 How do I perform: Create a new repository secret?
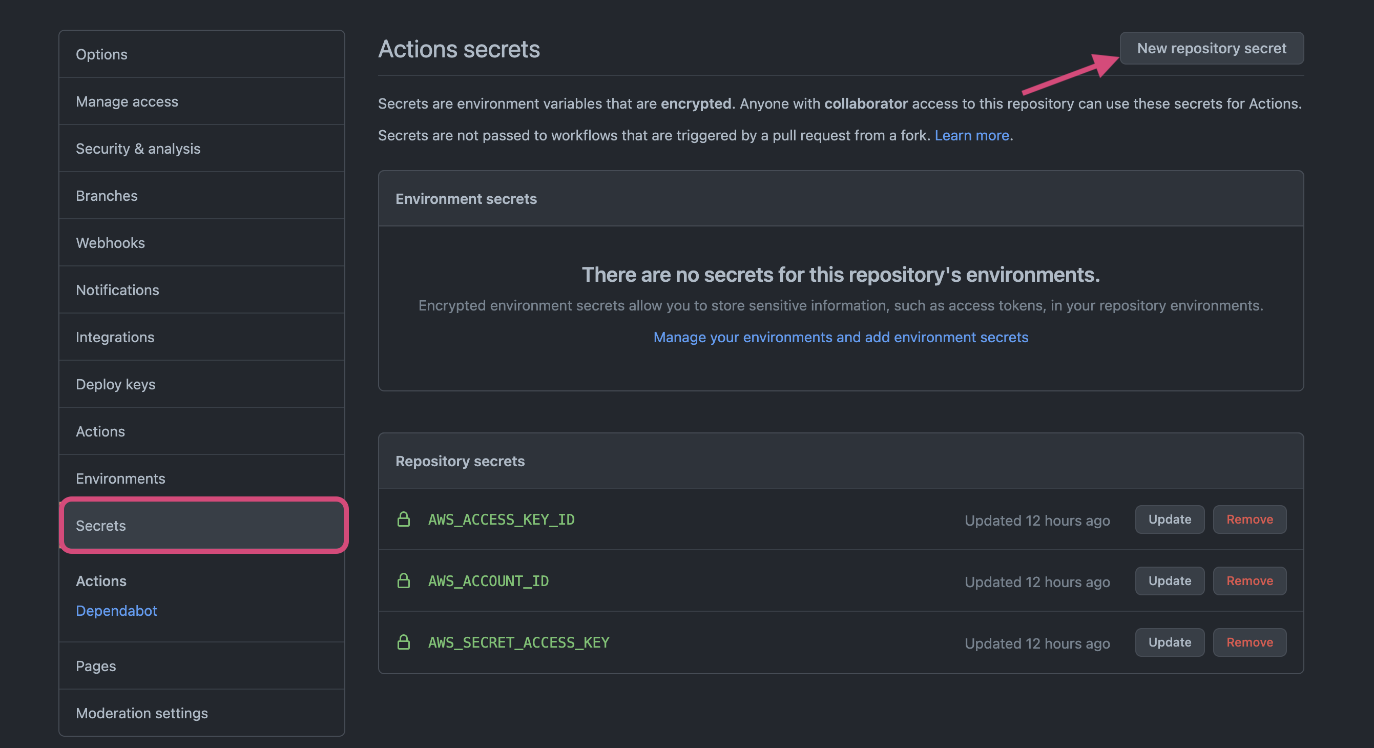pyautogui.click(x=1211, y=48)
